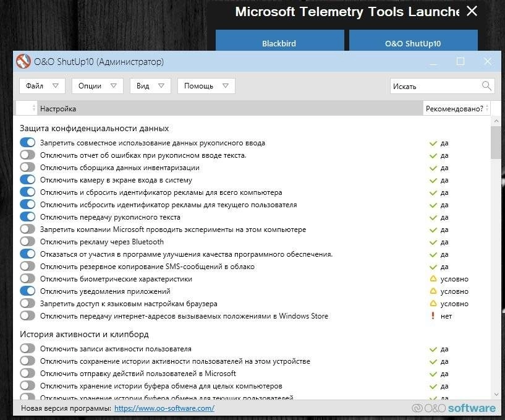Enable 'Запретить компании Microsoft проводить эксперименты'
Image resolution: width=505 pixels, height=420 pixels.
coord(27,229)
